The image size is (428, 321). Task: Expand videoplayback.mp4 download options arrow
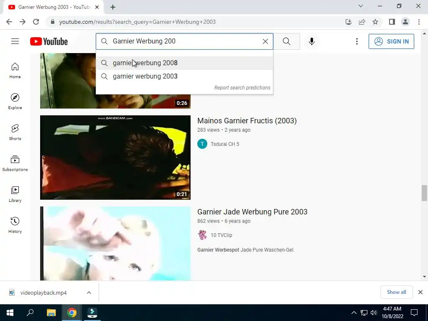[x=89, y=293]
